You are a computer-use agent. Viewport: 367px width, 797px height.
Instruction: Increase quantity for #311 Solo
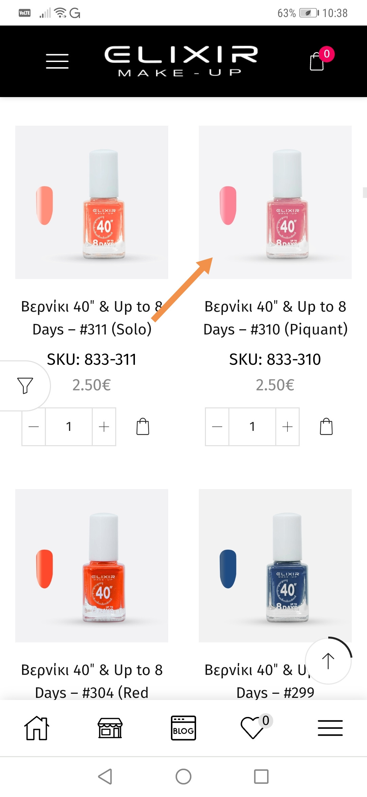(104, 426)
